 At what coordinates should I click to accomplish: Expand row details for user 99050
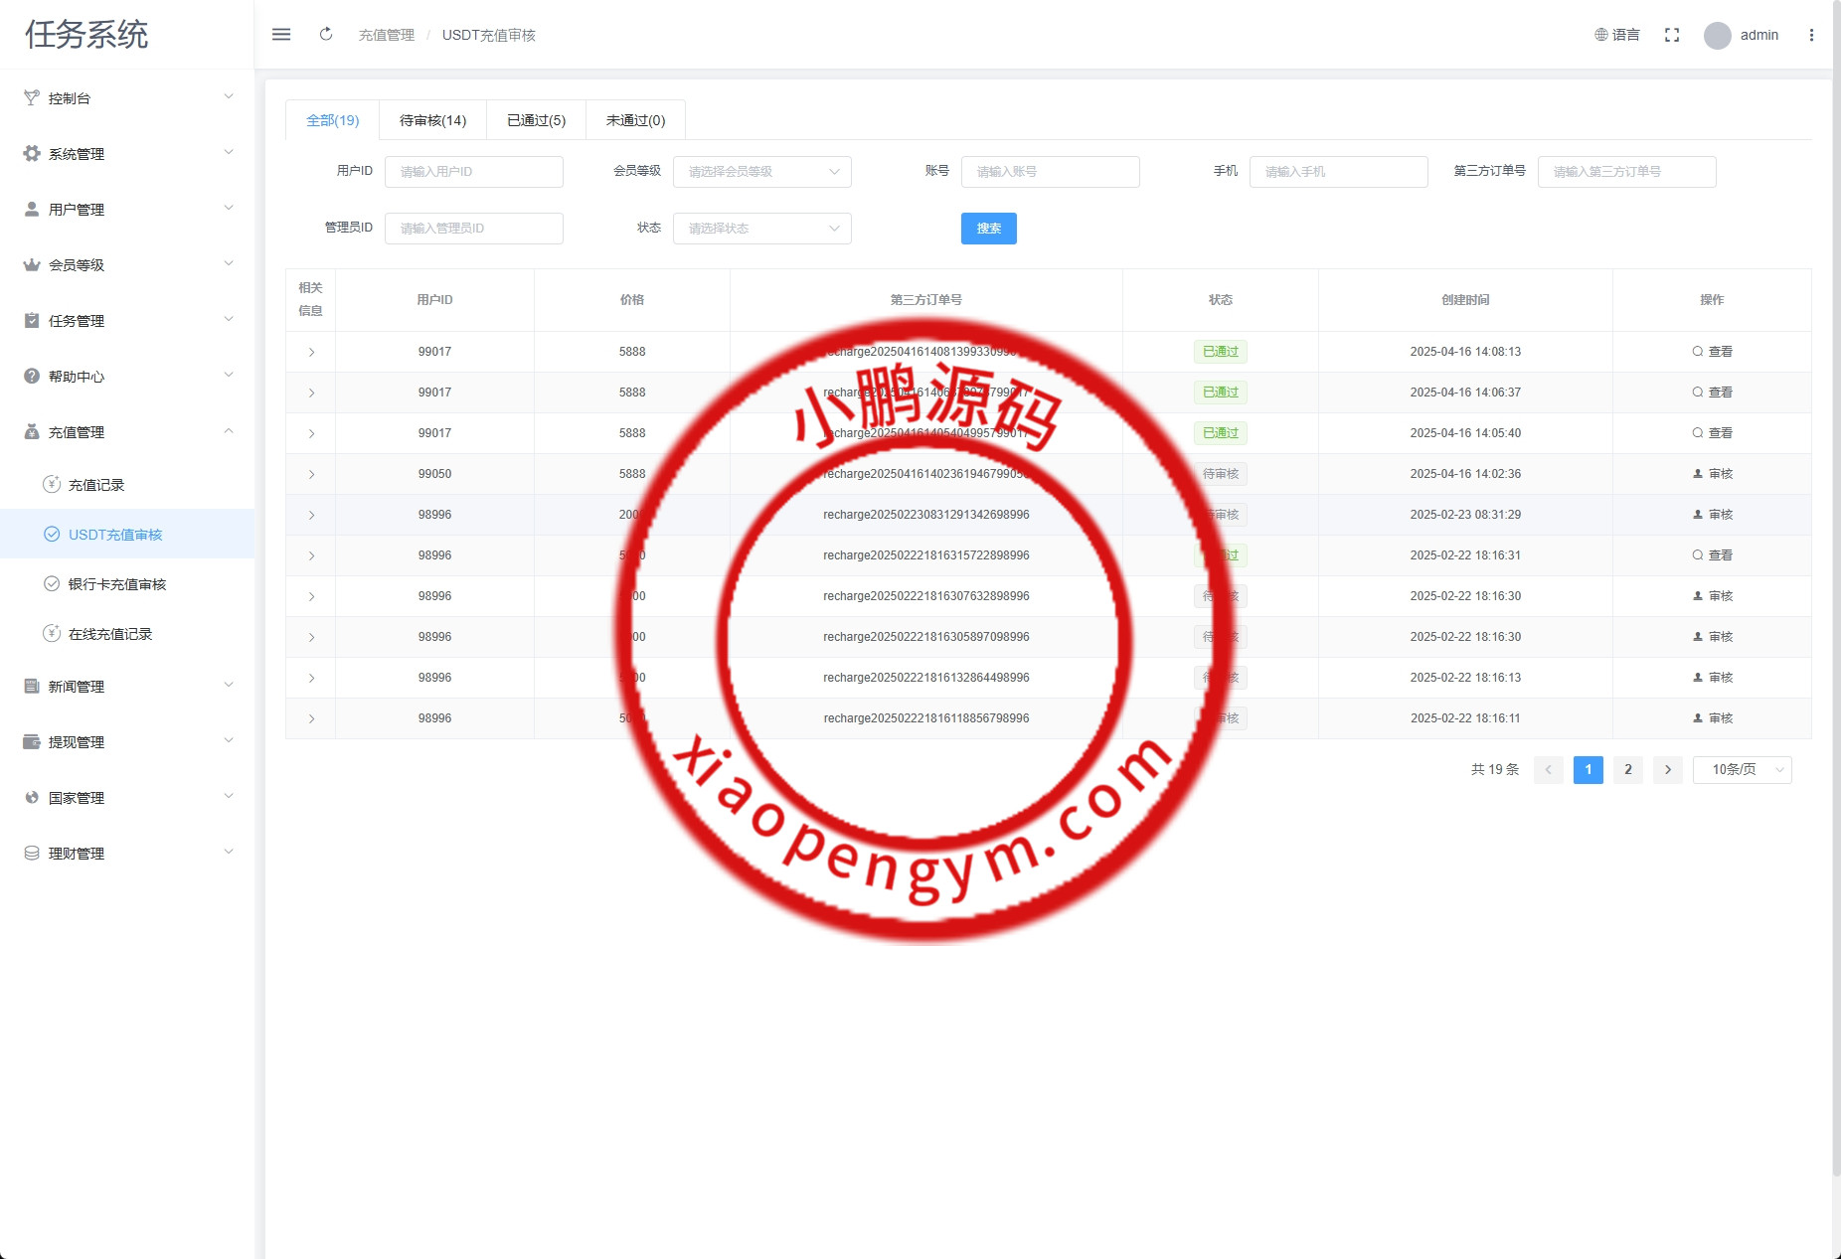pos(311,475)
